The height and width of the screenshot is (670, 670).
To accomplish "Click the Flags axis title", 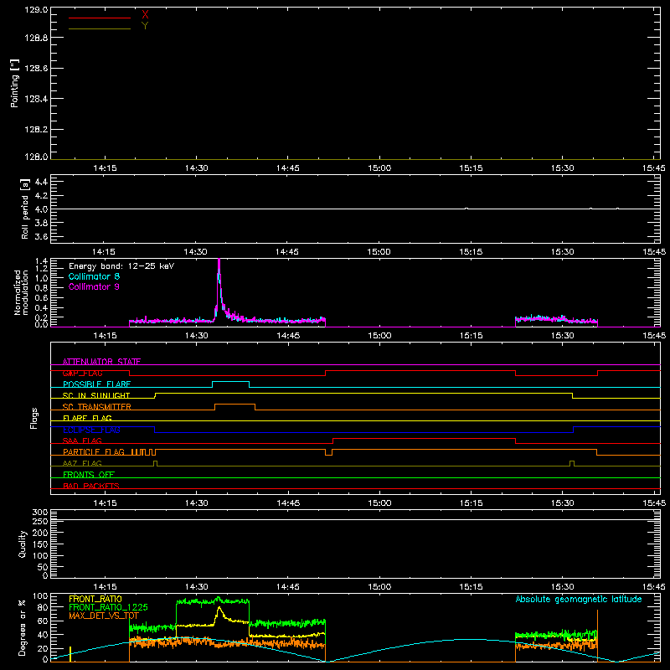I will click(33, 418).
